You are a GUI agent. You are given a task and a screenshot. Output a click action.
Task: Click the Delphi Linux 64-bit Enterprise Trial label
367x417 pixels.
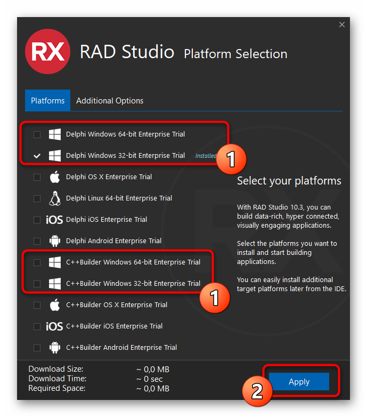(x=119, y=198)
